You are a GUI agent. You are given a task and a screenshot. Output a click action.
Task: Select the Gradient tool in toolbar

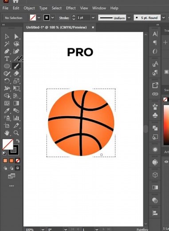click(16, 103)
